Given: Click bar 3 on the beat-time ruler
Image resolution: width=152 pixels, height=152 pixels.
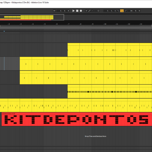Looking at the screenshot, I should (x=21, y=24).
